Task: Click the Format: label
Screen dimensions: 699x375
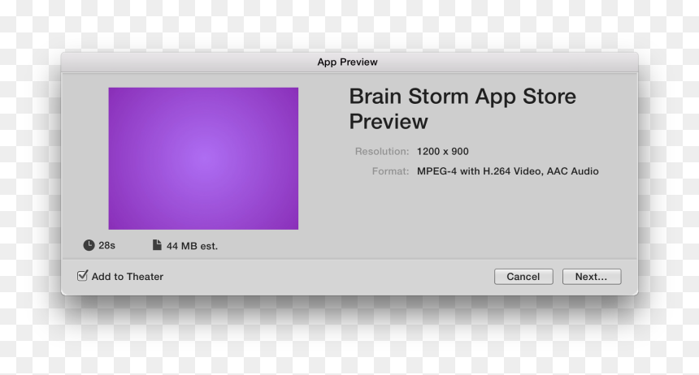Action: coord(390,171)
